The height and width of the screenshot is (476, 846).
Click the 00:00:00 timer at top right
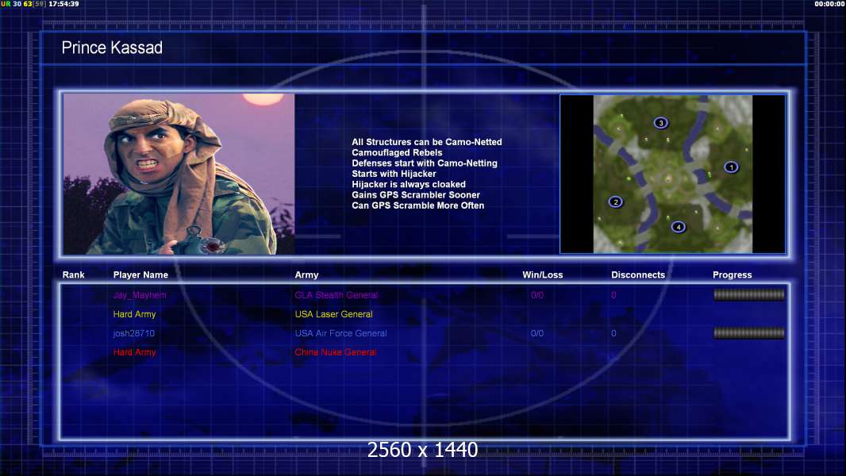pyautogui.click(x=830, y=4)
